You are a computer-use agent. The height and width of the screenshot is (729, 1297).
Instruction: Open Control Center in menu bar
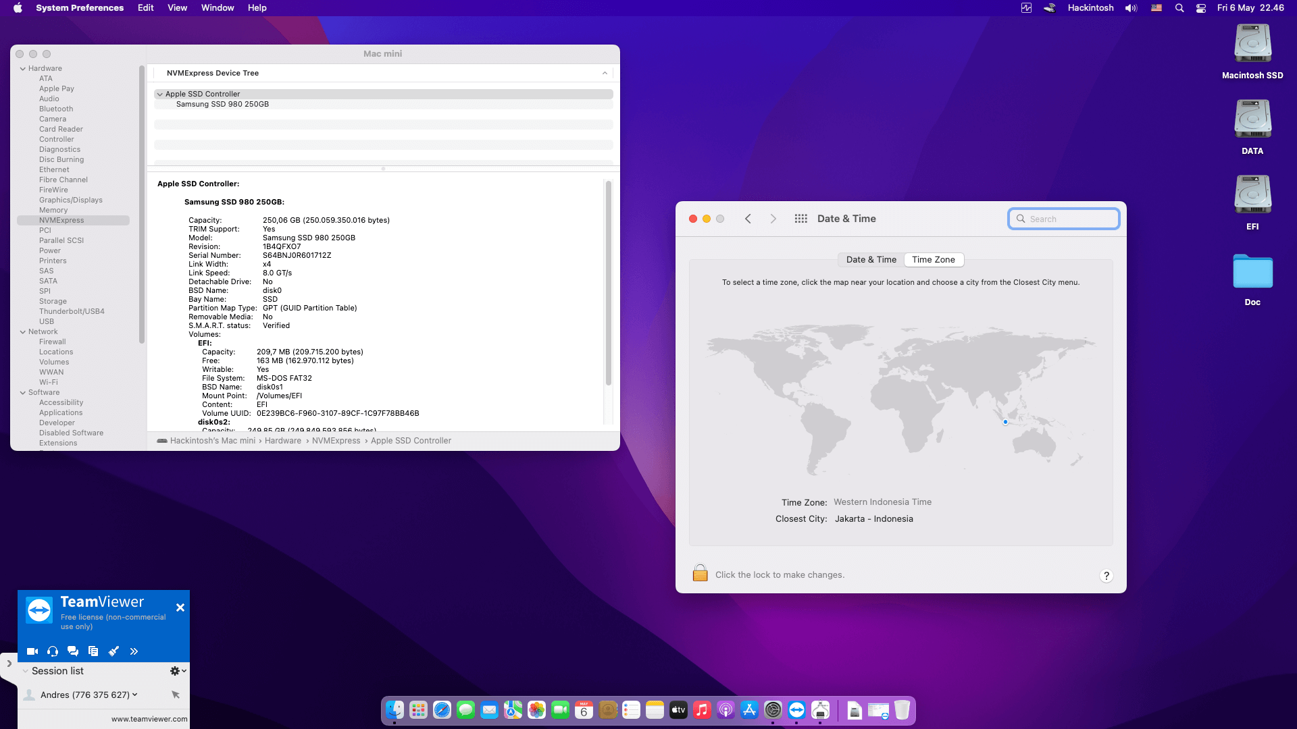tap(1201, 8)
